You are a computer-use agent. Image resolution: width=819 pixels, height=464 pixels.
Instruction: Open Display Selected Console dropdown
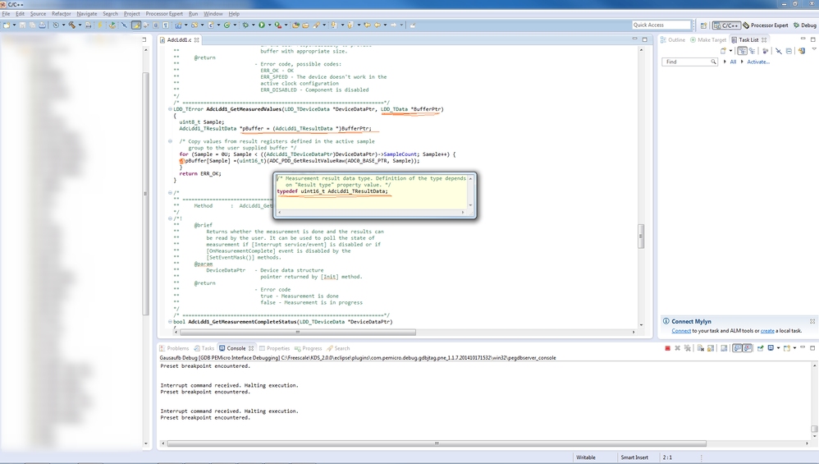click(x=778, y=348)
